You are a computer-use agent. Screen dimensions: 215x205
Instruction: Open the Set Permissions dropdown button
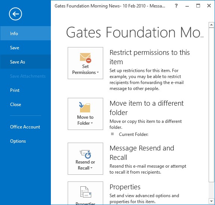(85, 63)
